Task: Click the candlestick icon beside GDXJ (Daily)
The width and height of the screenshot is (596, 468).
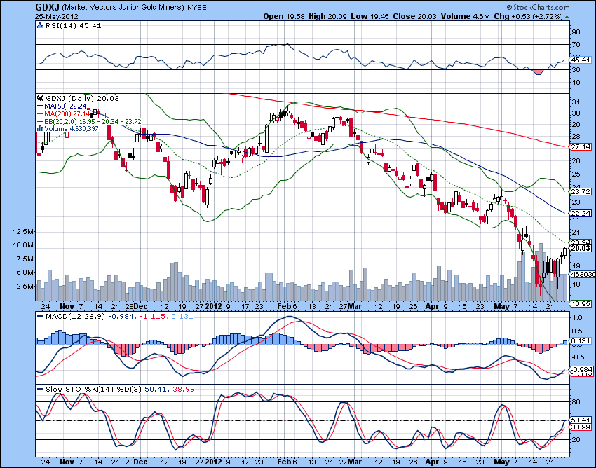Action: pyautogui.click(x=41, y=98)
